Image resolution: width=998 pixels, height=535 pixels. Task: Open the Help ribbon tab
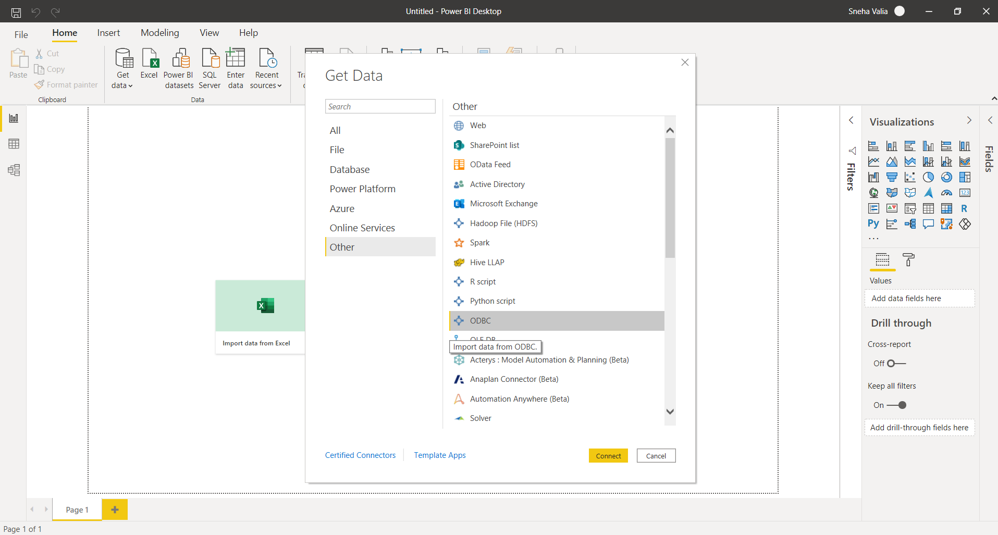[x=249, y=33]
